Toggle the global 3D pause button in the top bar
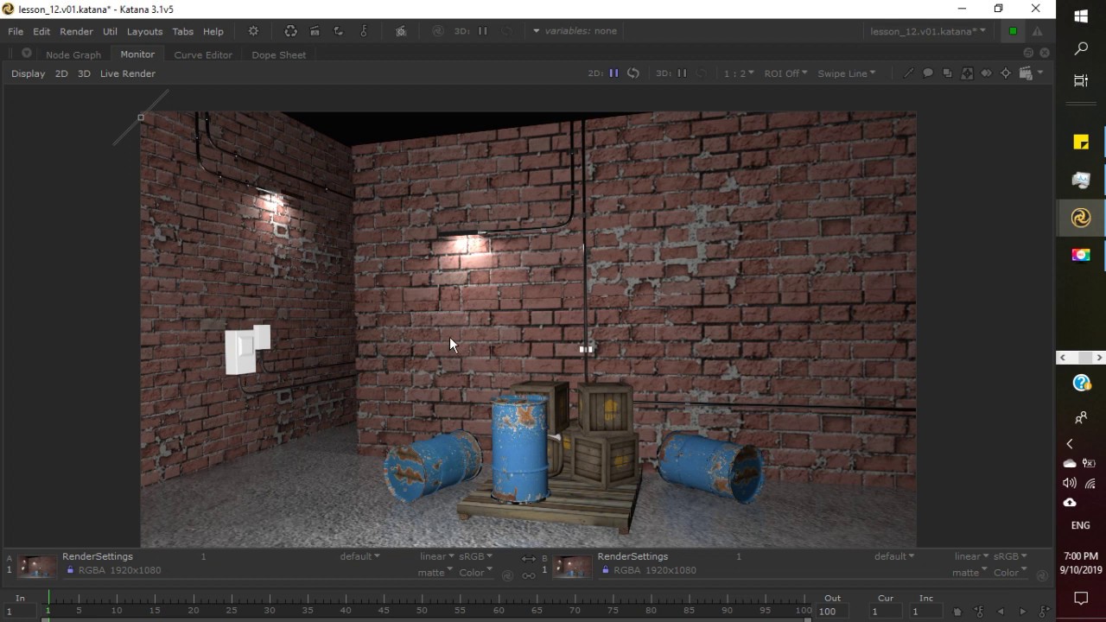Viewport: 1106px width, 622px height. (x=482, y=31)
